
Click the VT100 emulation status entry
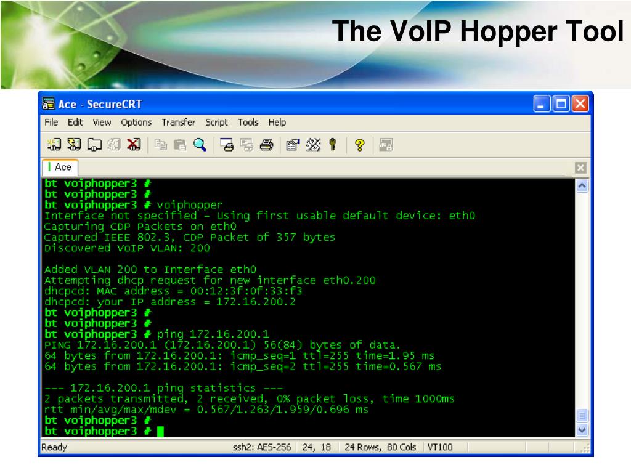click(440, 447)
